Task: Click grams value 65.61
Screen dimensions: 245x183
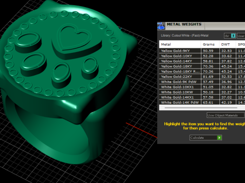Action: [208, 102]
